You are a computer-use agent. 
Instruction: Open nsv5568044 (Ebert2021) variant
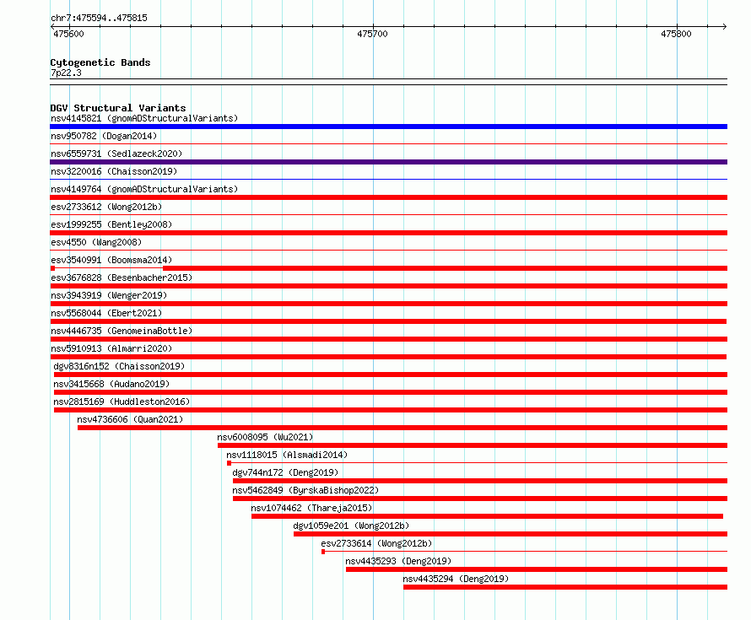point(106,313)
